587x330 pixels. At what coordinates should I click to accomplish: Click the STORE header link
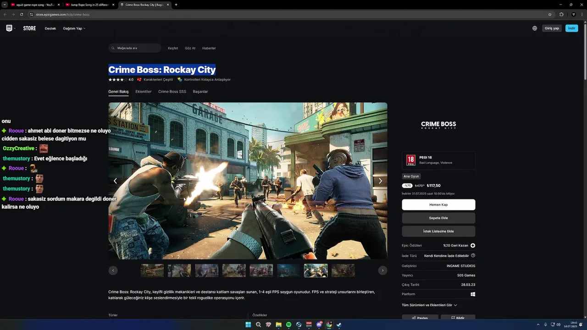(x=29, y=28)
